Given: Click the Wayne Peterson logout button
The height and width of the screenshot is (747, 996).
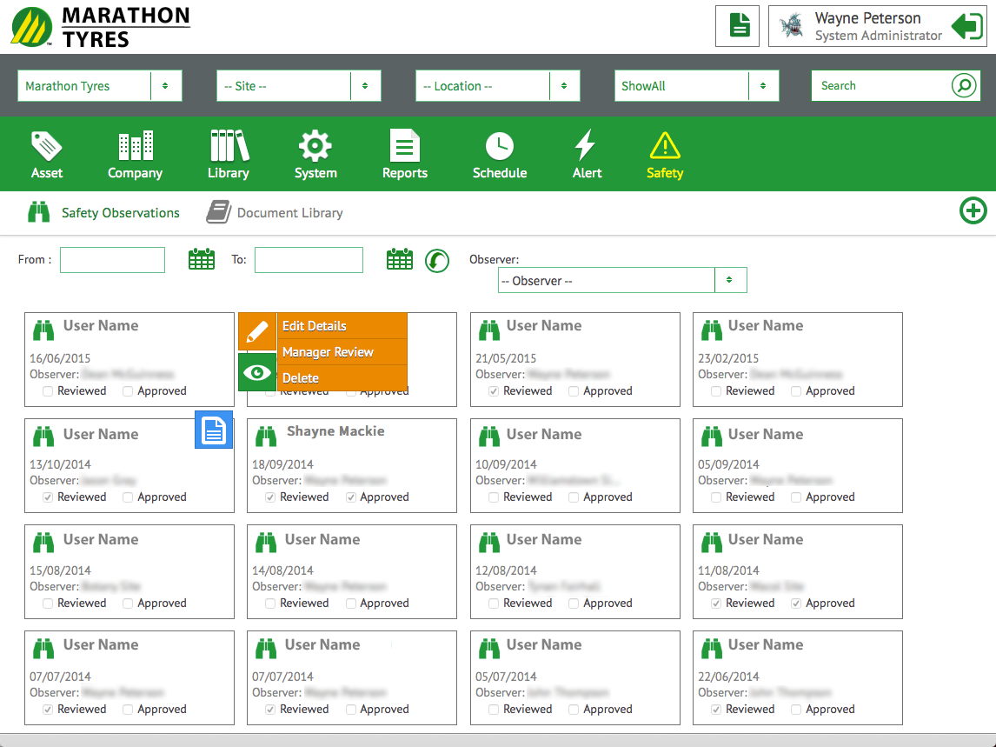Looking at the screenshot, I should tap(966, 27).
